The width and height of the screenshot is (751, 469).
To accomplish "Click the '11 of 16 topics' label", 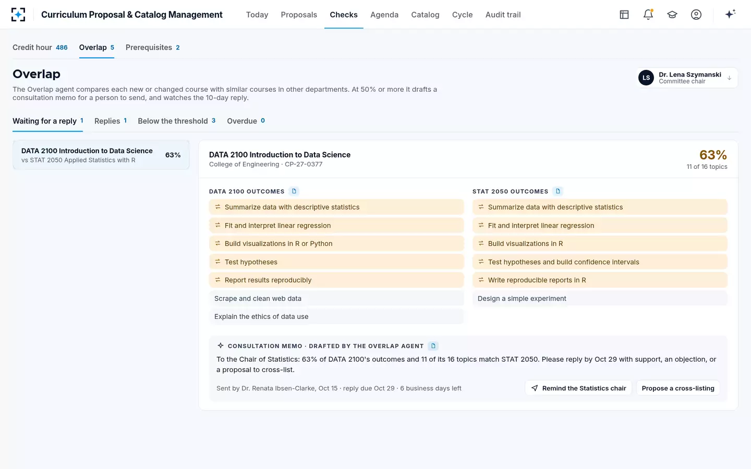I will pos(707,167).
